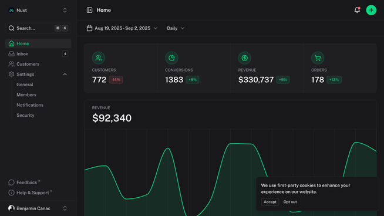384x216 pixels.
Task: Open Members settings
Action: coord(26,95)
